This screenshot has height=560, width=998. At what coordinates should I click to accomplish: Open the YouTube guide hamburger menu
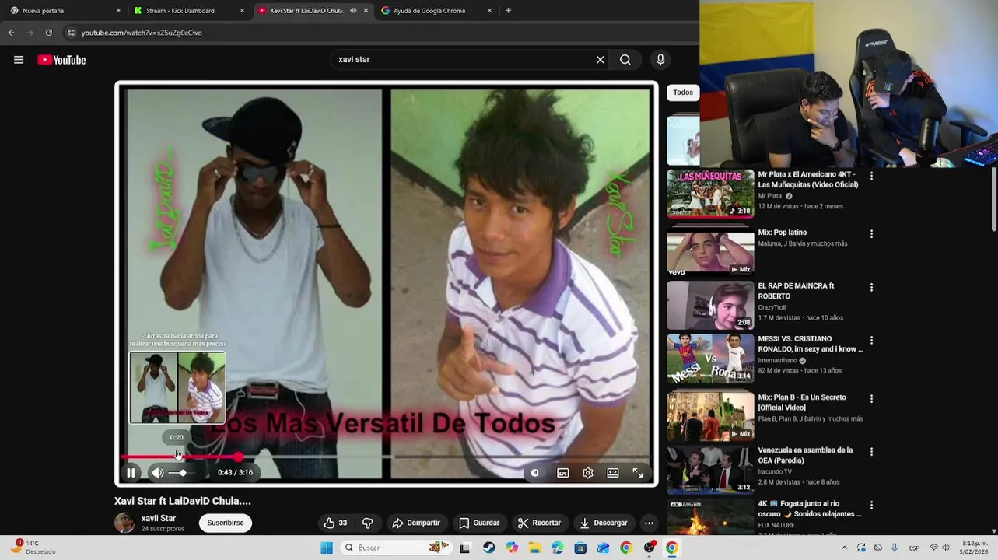point(19,60)
